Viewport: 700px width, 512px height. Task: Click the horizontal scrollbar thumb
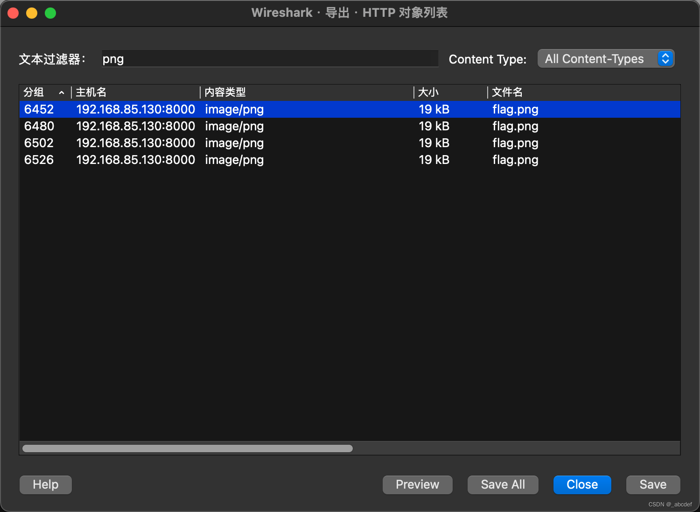click(188, 448)
